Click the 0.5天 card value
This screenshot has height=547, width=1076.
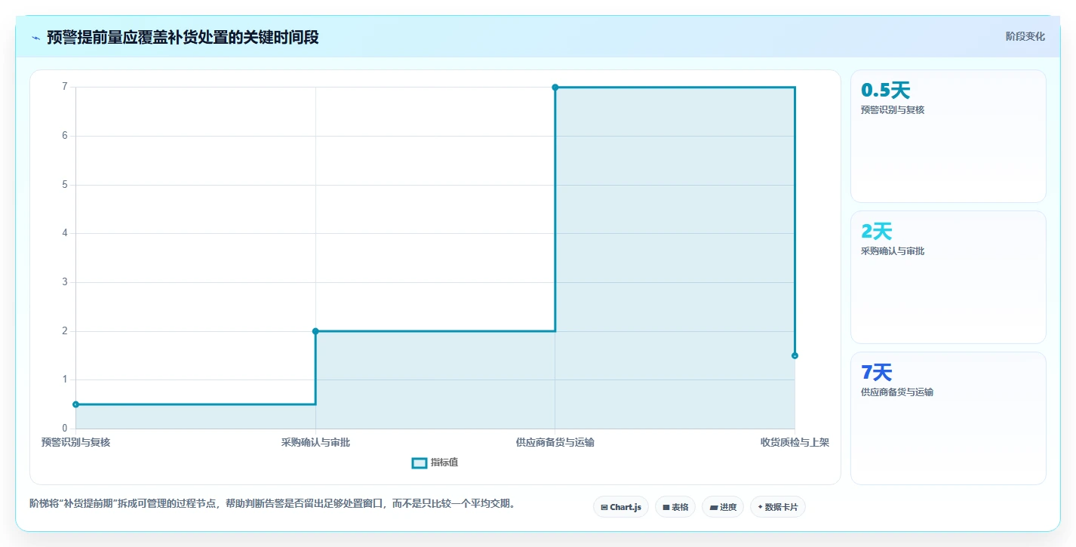[886, 91]
